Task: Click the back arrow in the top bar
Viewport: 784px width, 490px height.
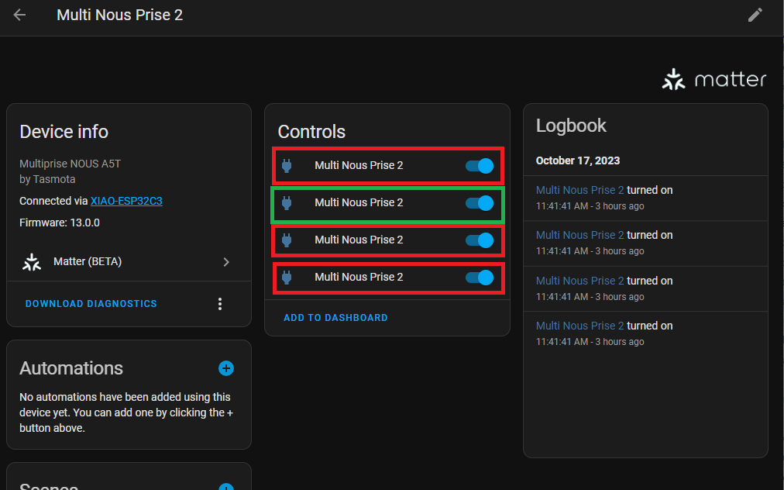Action: coord(19,15)
